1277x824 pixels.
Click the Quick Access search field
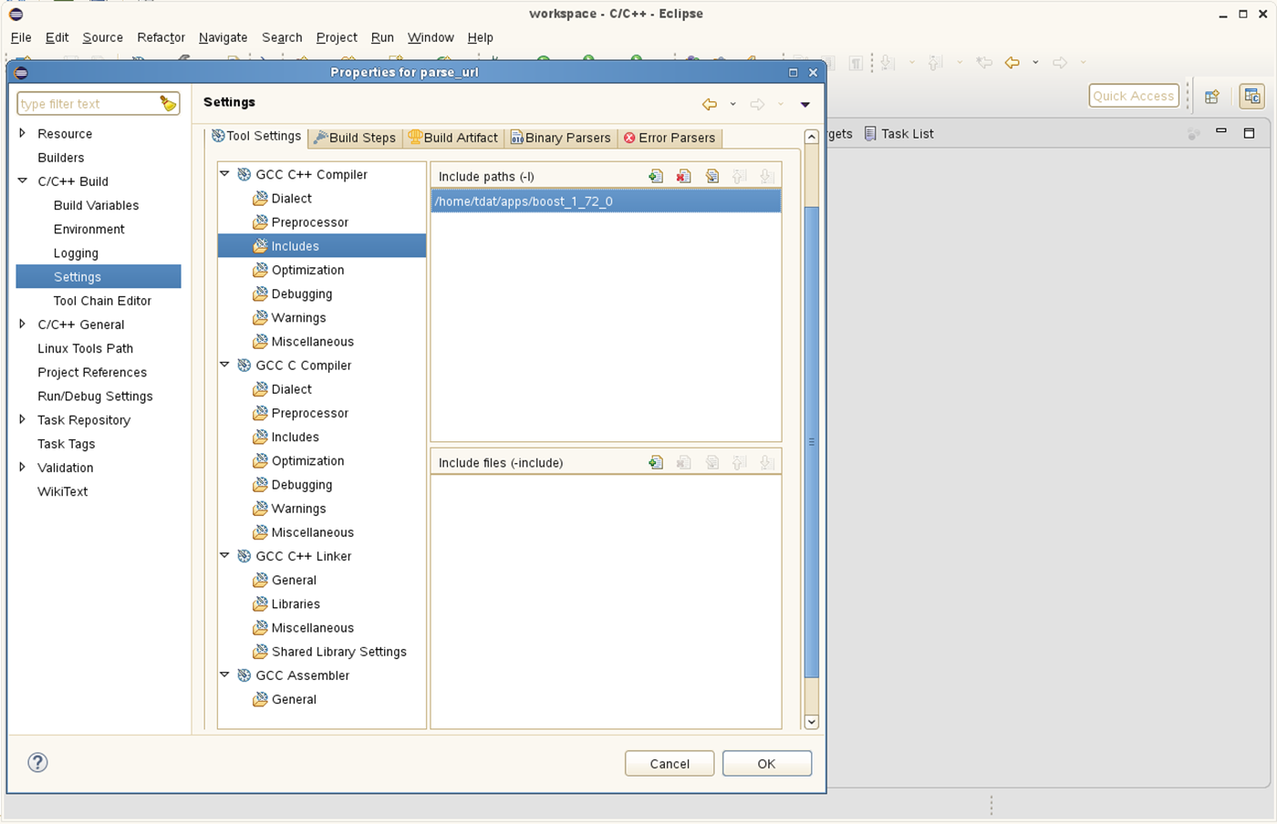click(x=1133, y=96)
